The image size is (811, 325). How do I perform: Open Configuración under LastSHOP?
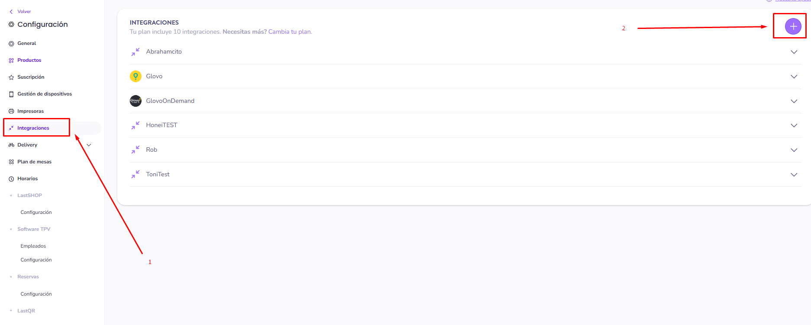coord(36,212)
